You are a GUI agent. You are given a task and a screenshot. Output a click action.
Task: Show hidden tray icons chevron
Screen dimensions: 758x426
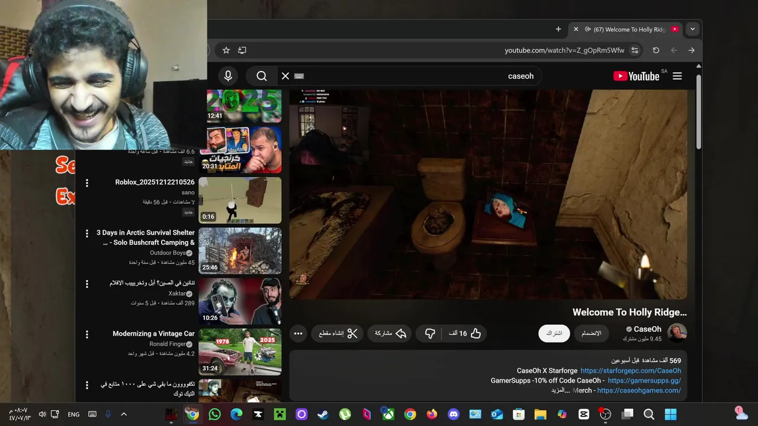point(124,414)
